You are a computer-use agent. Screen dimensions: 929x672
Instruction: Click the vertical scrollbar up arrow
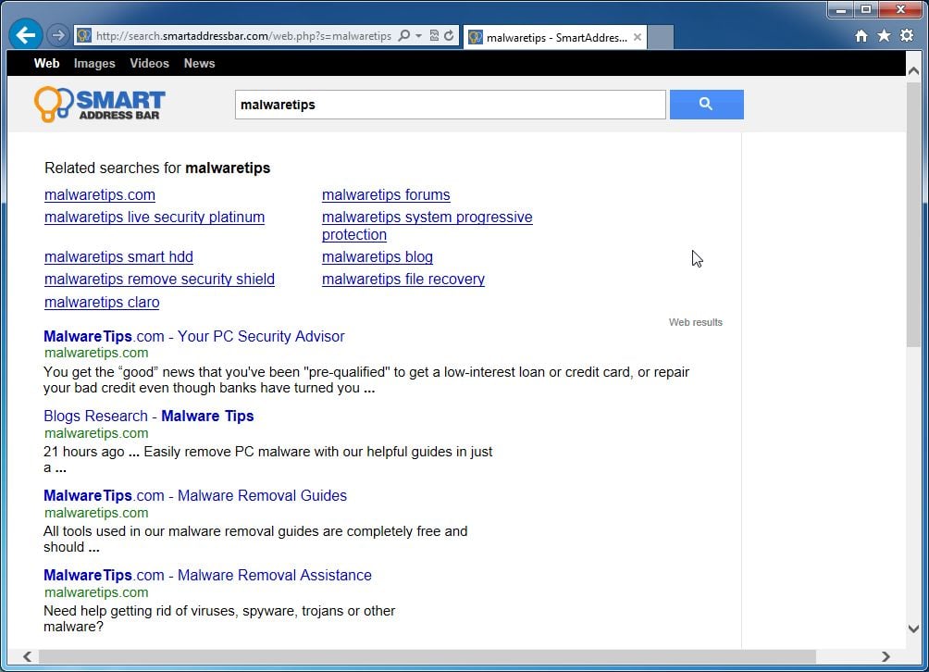913,71
